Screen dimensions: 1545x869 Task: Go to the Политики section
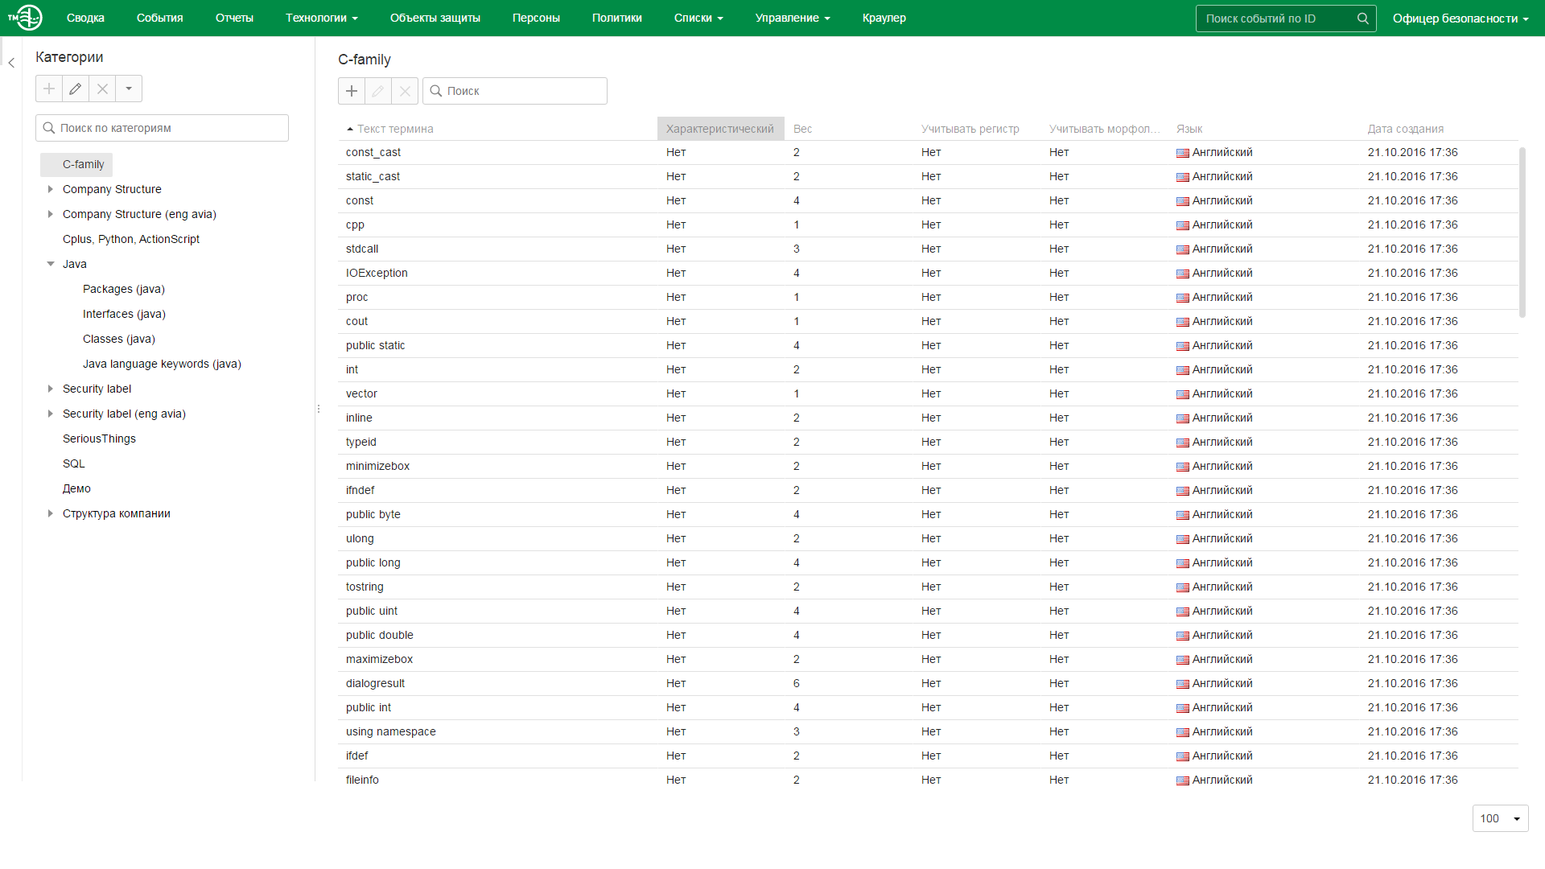616,18
